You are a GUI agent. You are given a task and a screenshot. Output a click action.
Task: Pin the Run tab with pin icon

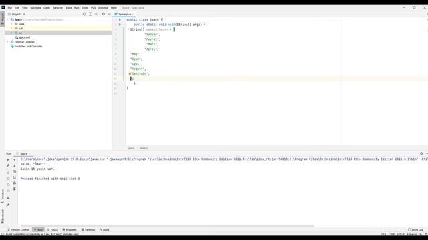point(8,205)
